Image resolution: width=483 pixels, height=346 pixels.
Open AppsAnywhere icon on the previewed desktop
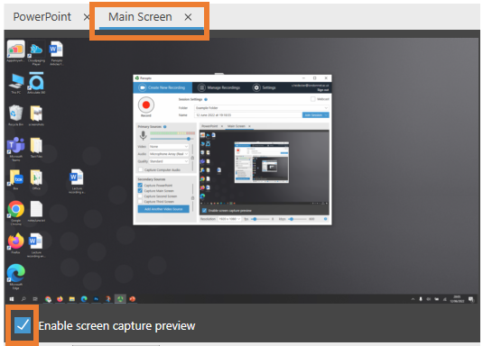[15, 50]
